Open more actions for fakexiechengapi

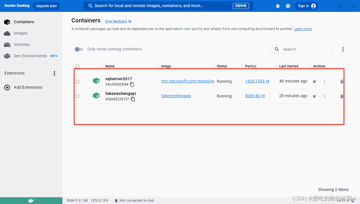(x=325, y=96)
